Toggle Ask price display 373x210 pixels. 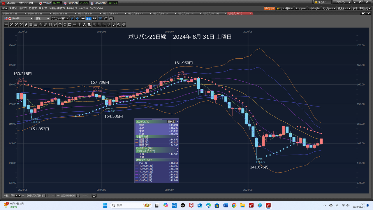pyautogui.click(x=94, y=18)
